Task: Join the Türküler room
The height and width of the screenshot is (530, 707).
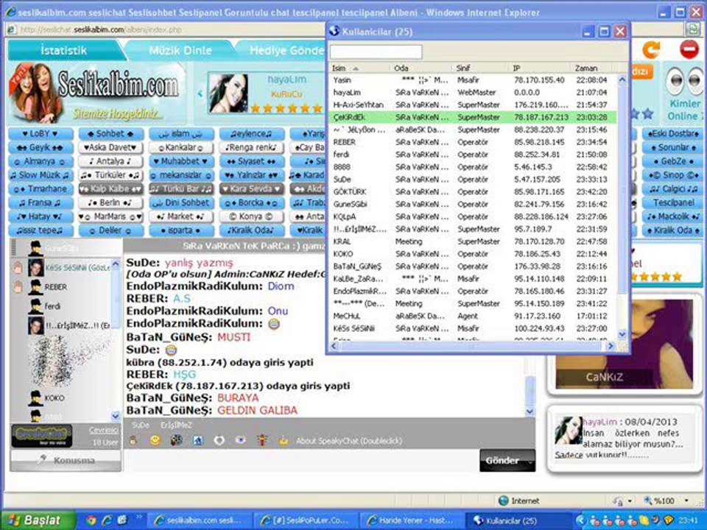Action: point(111,175)
